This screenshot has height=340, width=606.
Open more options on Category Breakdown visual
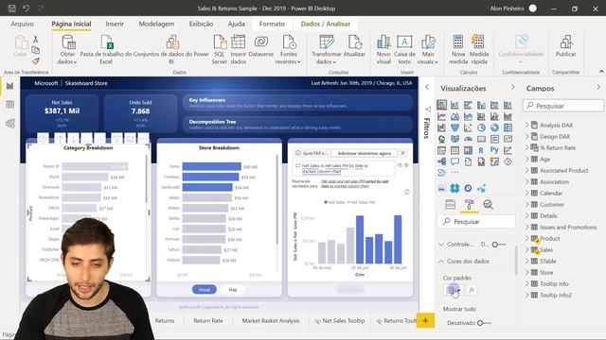pos(143,139)
